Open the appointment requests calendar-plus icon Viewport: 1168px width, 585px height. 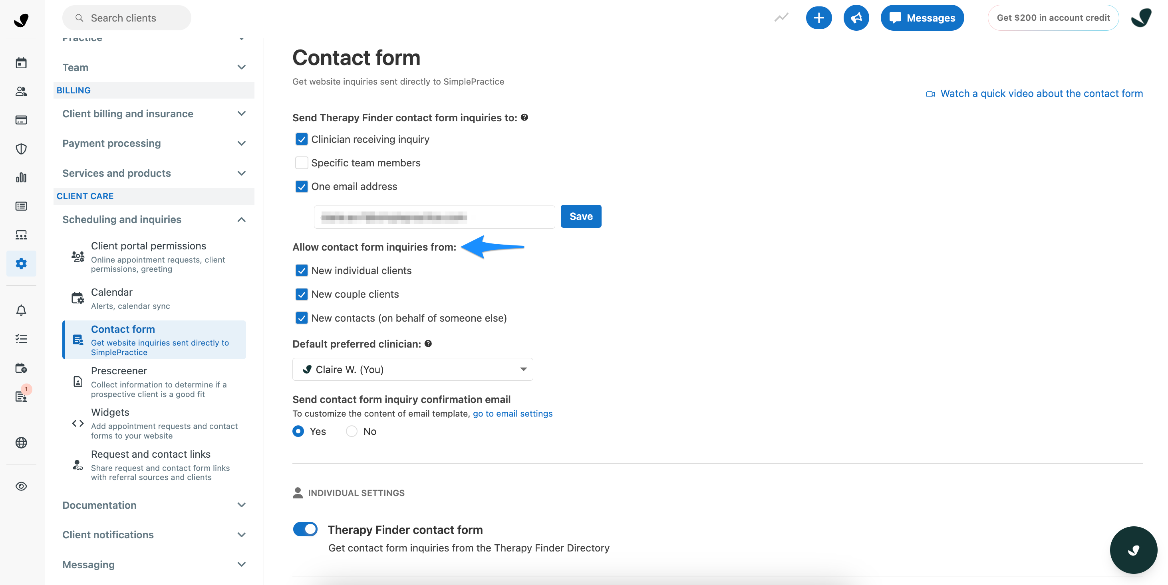click(21, 368)
